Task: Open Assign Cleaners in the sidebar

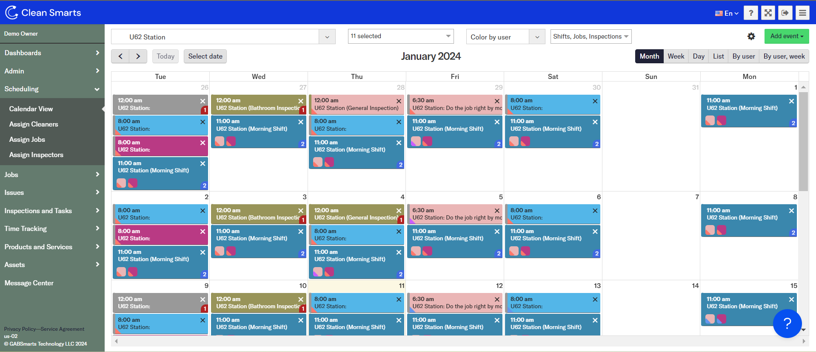Action: (34, 124)
